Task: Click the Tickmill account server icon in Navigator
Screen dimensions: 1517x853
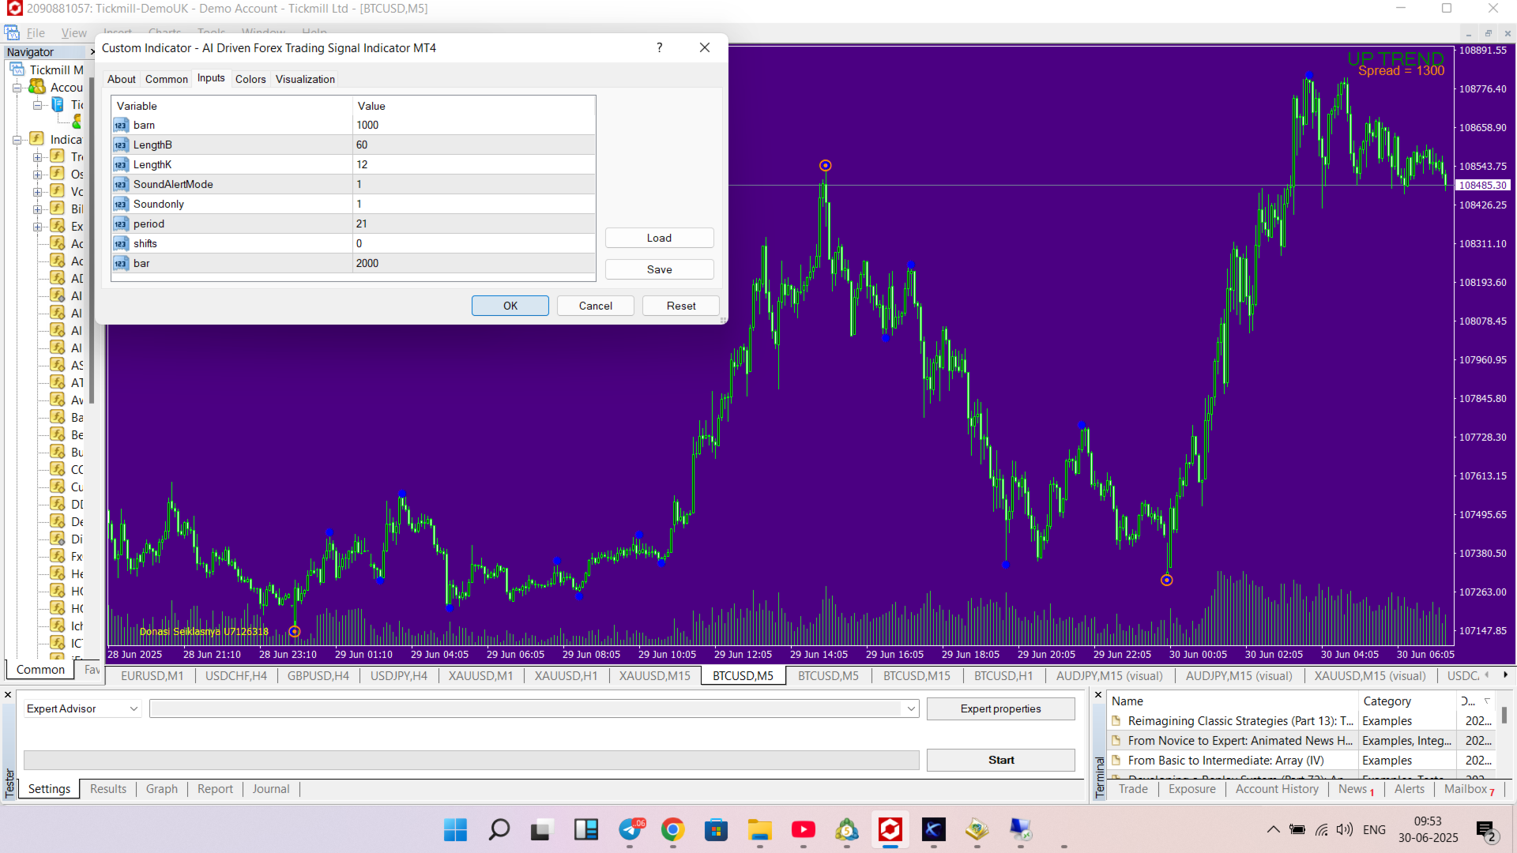Action: click(x=57, y=103)
